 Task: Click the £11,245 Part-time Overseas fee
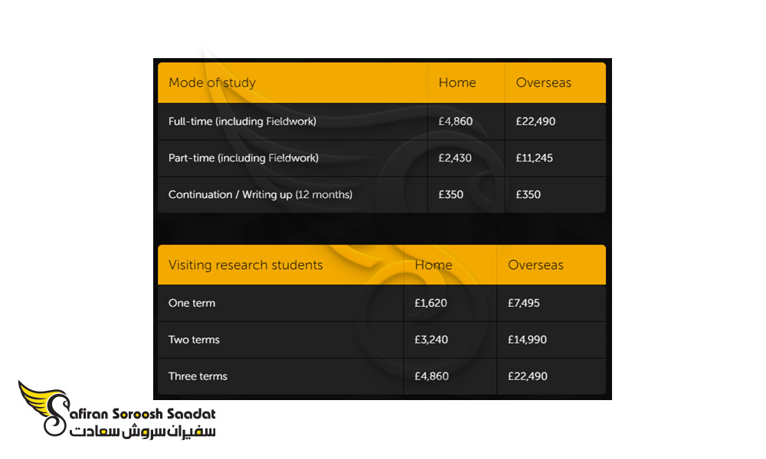[535, 158]
